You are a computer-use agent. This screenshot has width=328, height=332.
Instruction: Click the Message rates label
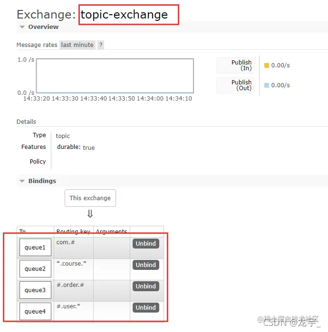[x=37, y=45]
